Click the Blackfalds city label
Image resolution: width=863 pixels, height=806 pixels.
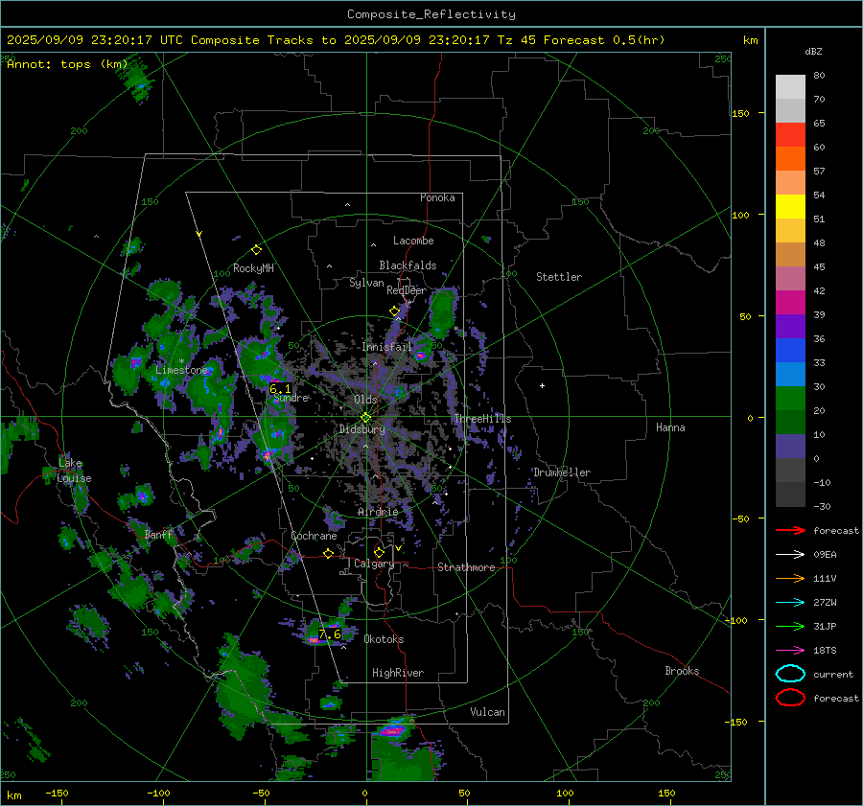408,265
